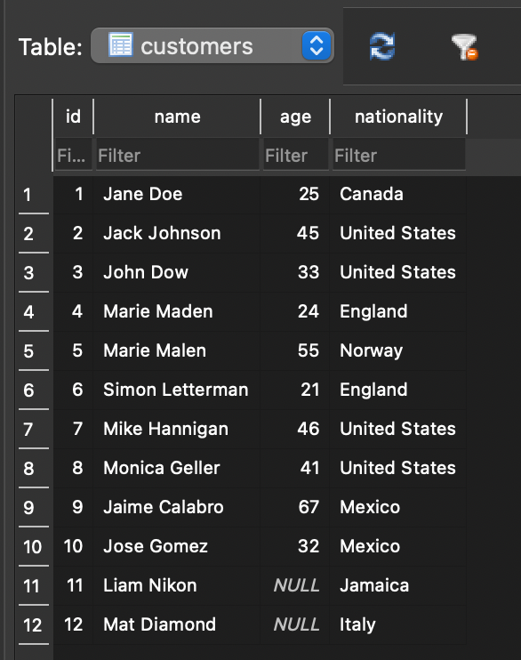The image size is (521, 660).
Task: Sort by the id column header
Action: click(x=73, y=117)
